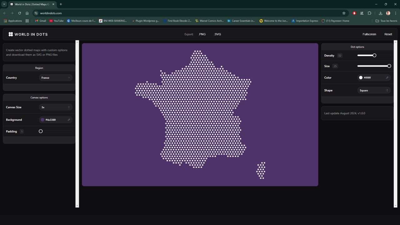Click the World in Dots logo icon

pyautogui.click(x=11, y=34)
